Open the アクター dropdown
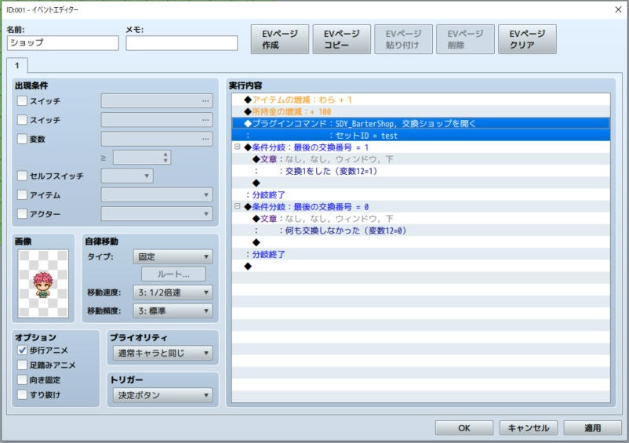Viewport: 629px width, 443px height. click(x=157, y=214)
